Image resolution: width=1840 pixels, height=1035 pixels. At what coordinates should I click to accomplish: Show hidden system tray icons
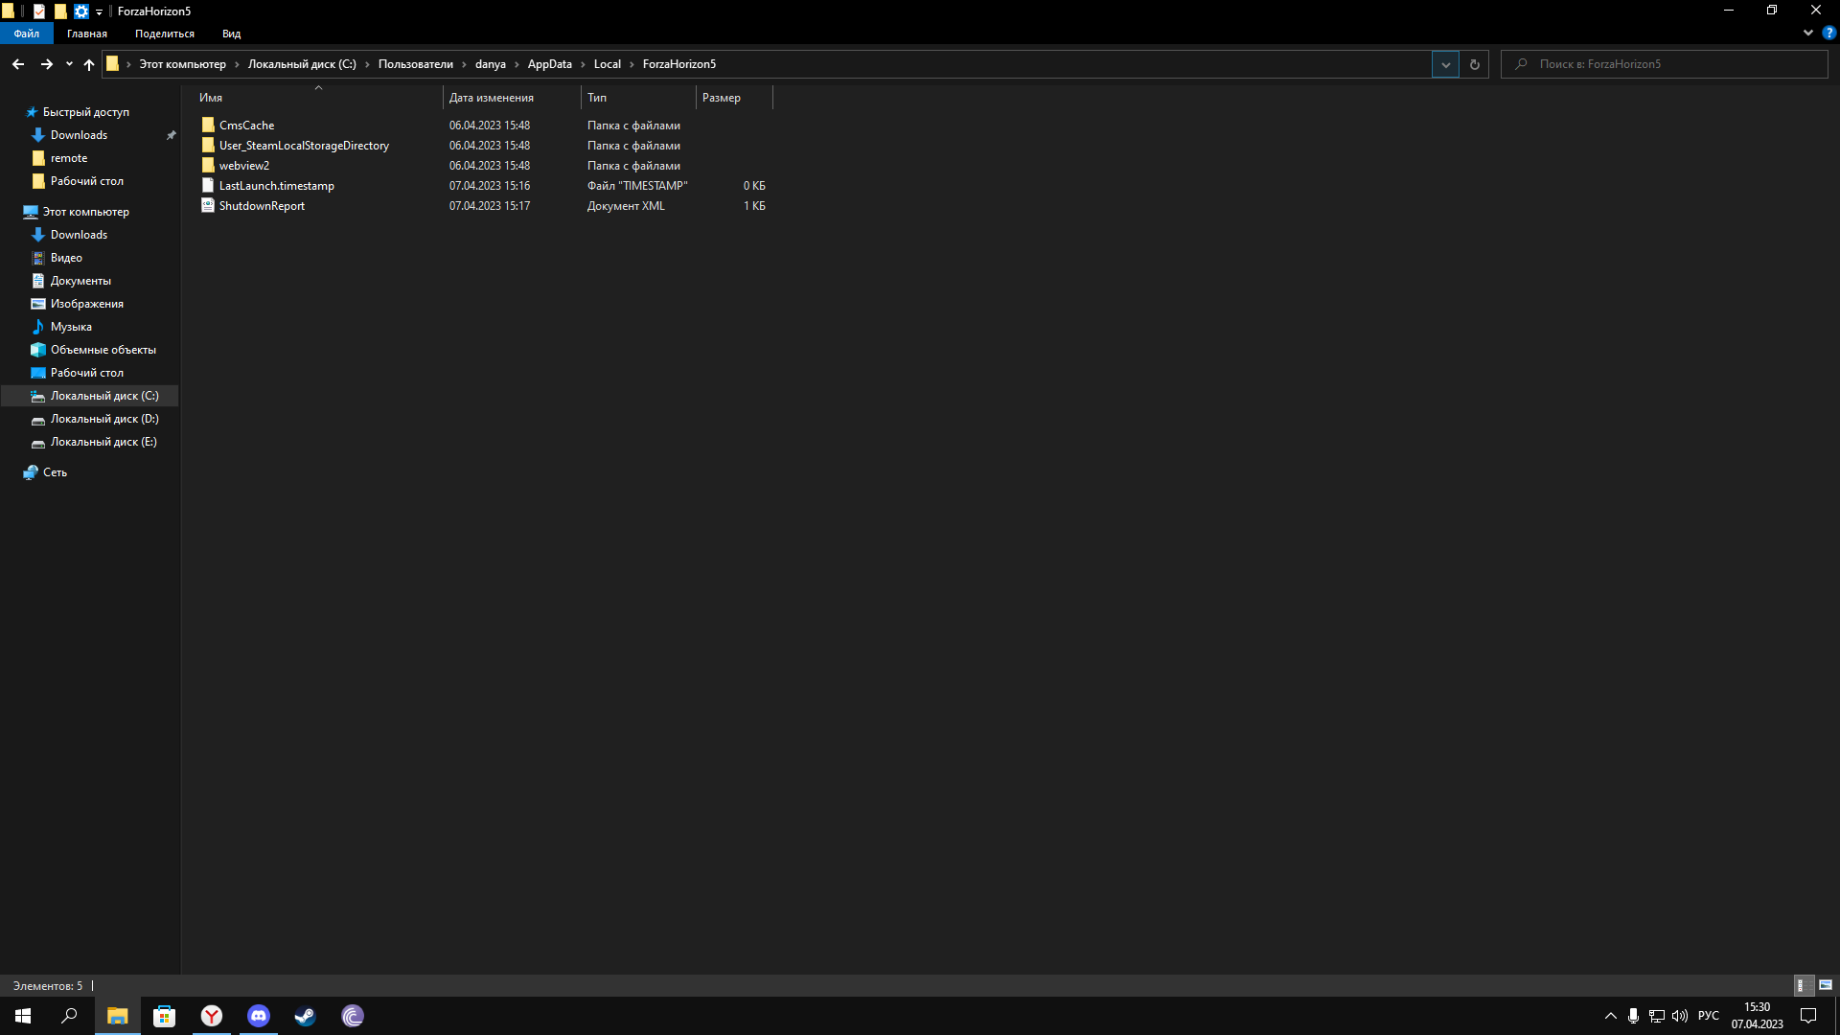coord(1610,1016)
